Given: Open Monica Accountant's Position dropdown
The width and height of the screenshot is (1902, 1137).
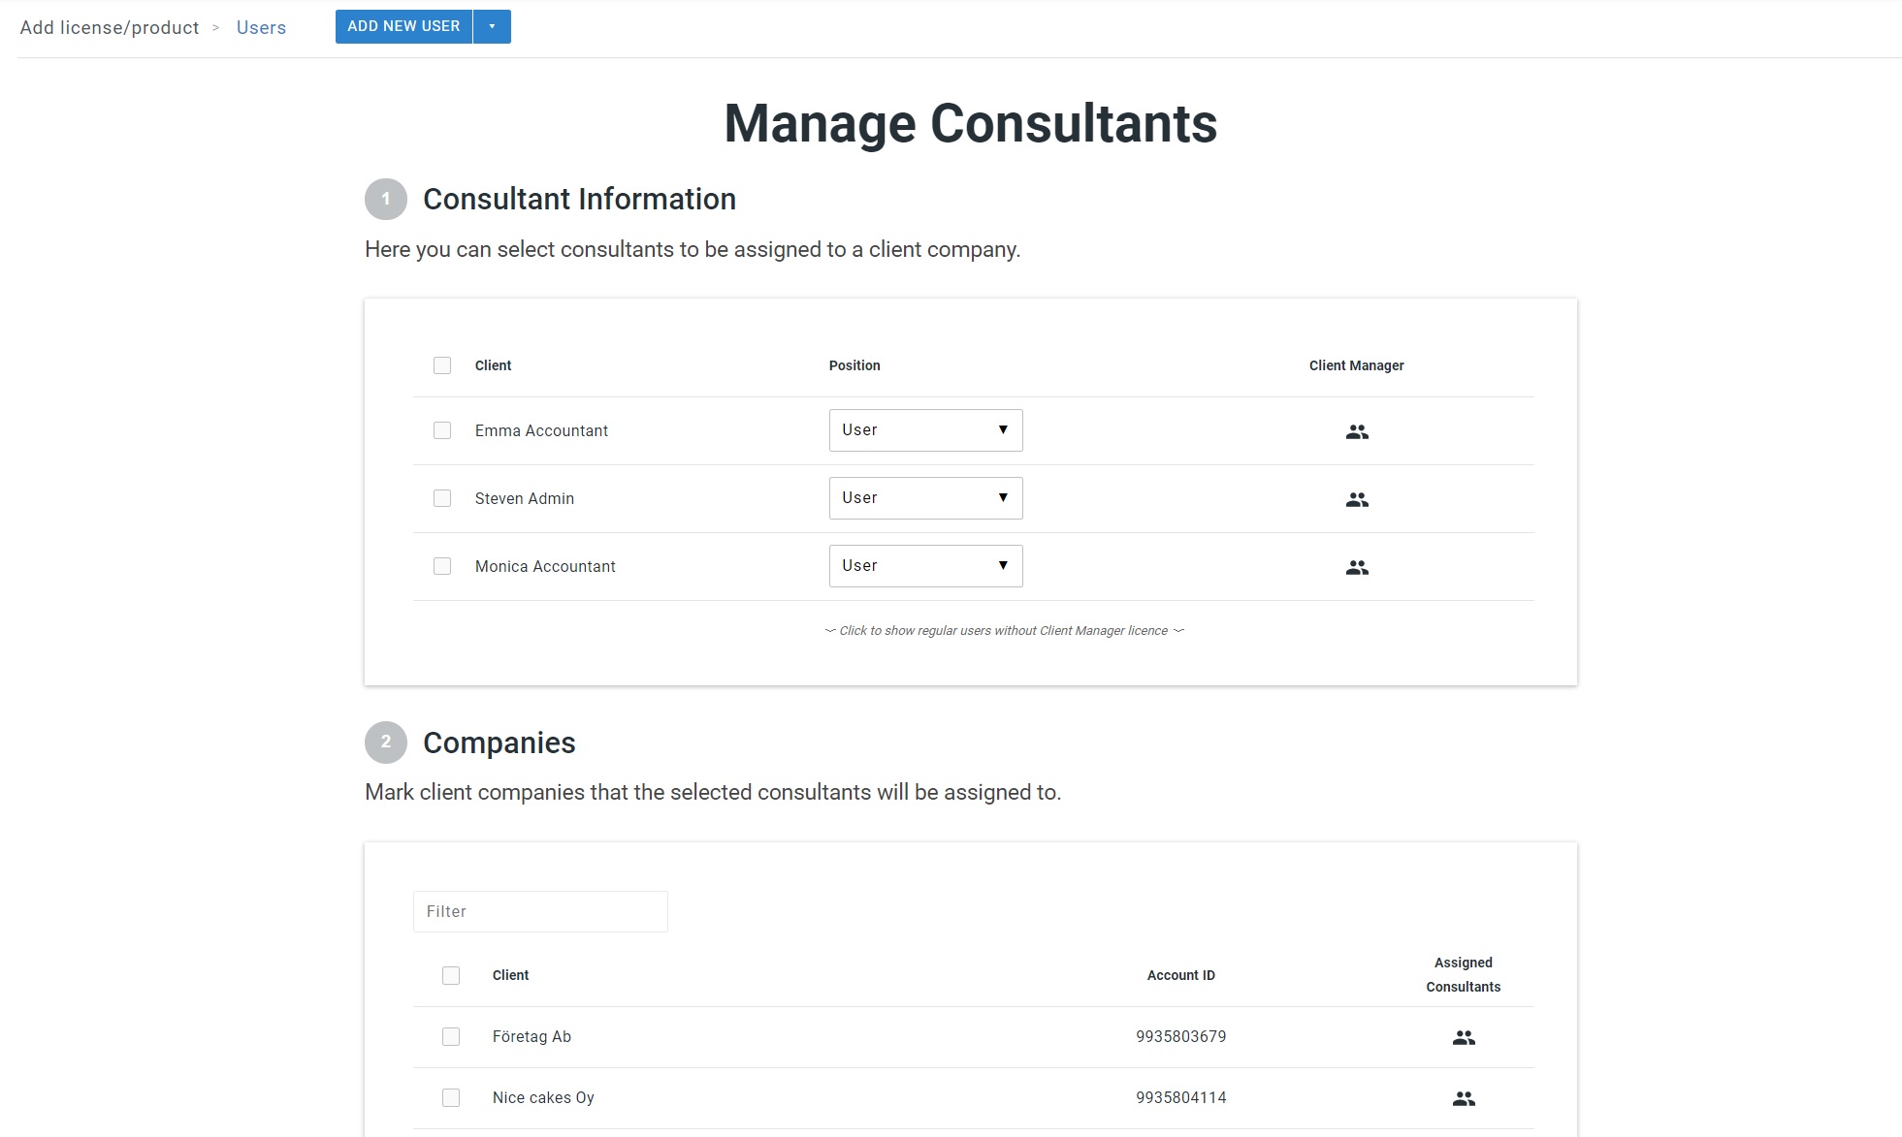Looking at the screenshot, I should click(925, 566).
